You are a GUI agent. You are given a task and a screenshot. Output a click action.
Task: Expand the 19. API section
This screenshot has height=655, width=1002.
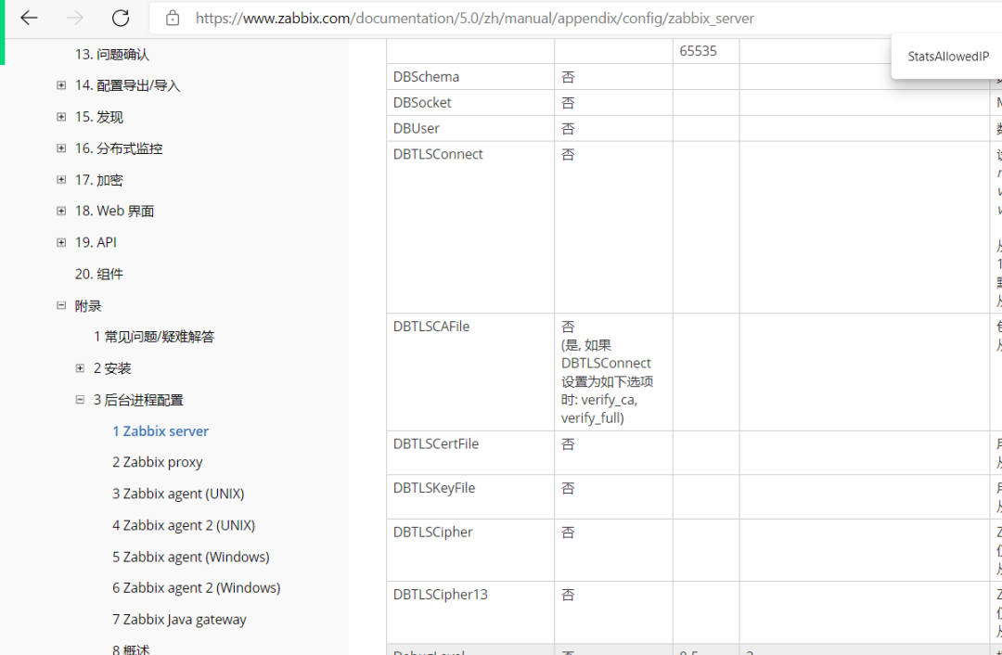click(61, 242)
